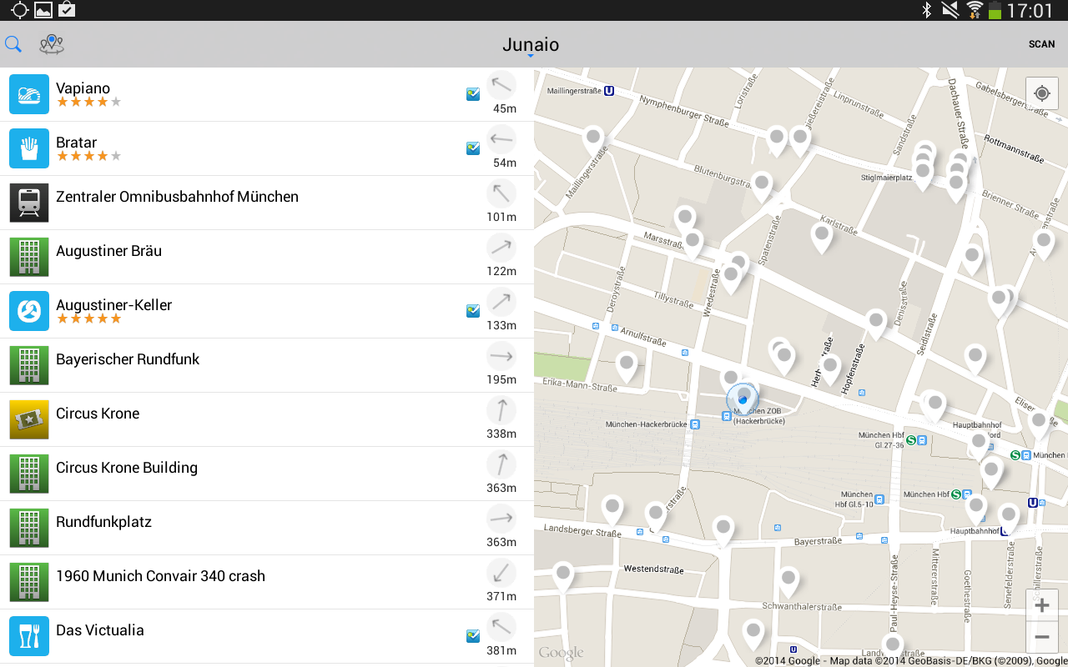Open the search magnifier icon
The image size is (1068, 667).
[13, 44]
